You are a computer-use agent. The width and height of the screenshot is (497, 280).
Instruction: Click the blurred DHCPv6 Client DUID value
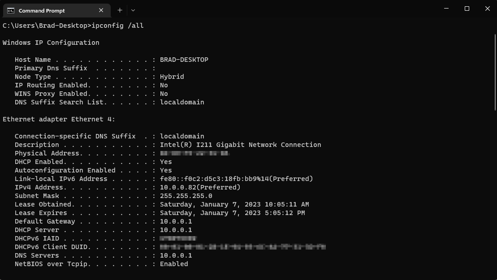click(x=243, y=247)
